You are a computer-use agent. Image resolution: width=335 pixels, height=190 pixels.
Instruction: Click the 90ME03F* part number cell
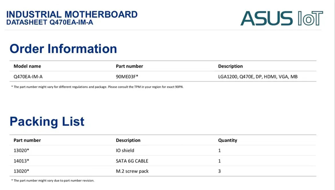(127, 77)
